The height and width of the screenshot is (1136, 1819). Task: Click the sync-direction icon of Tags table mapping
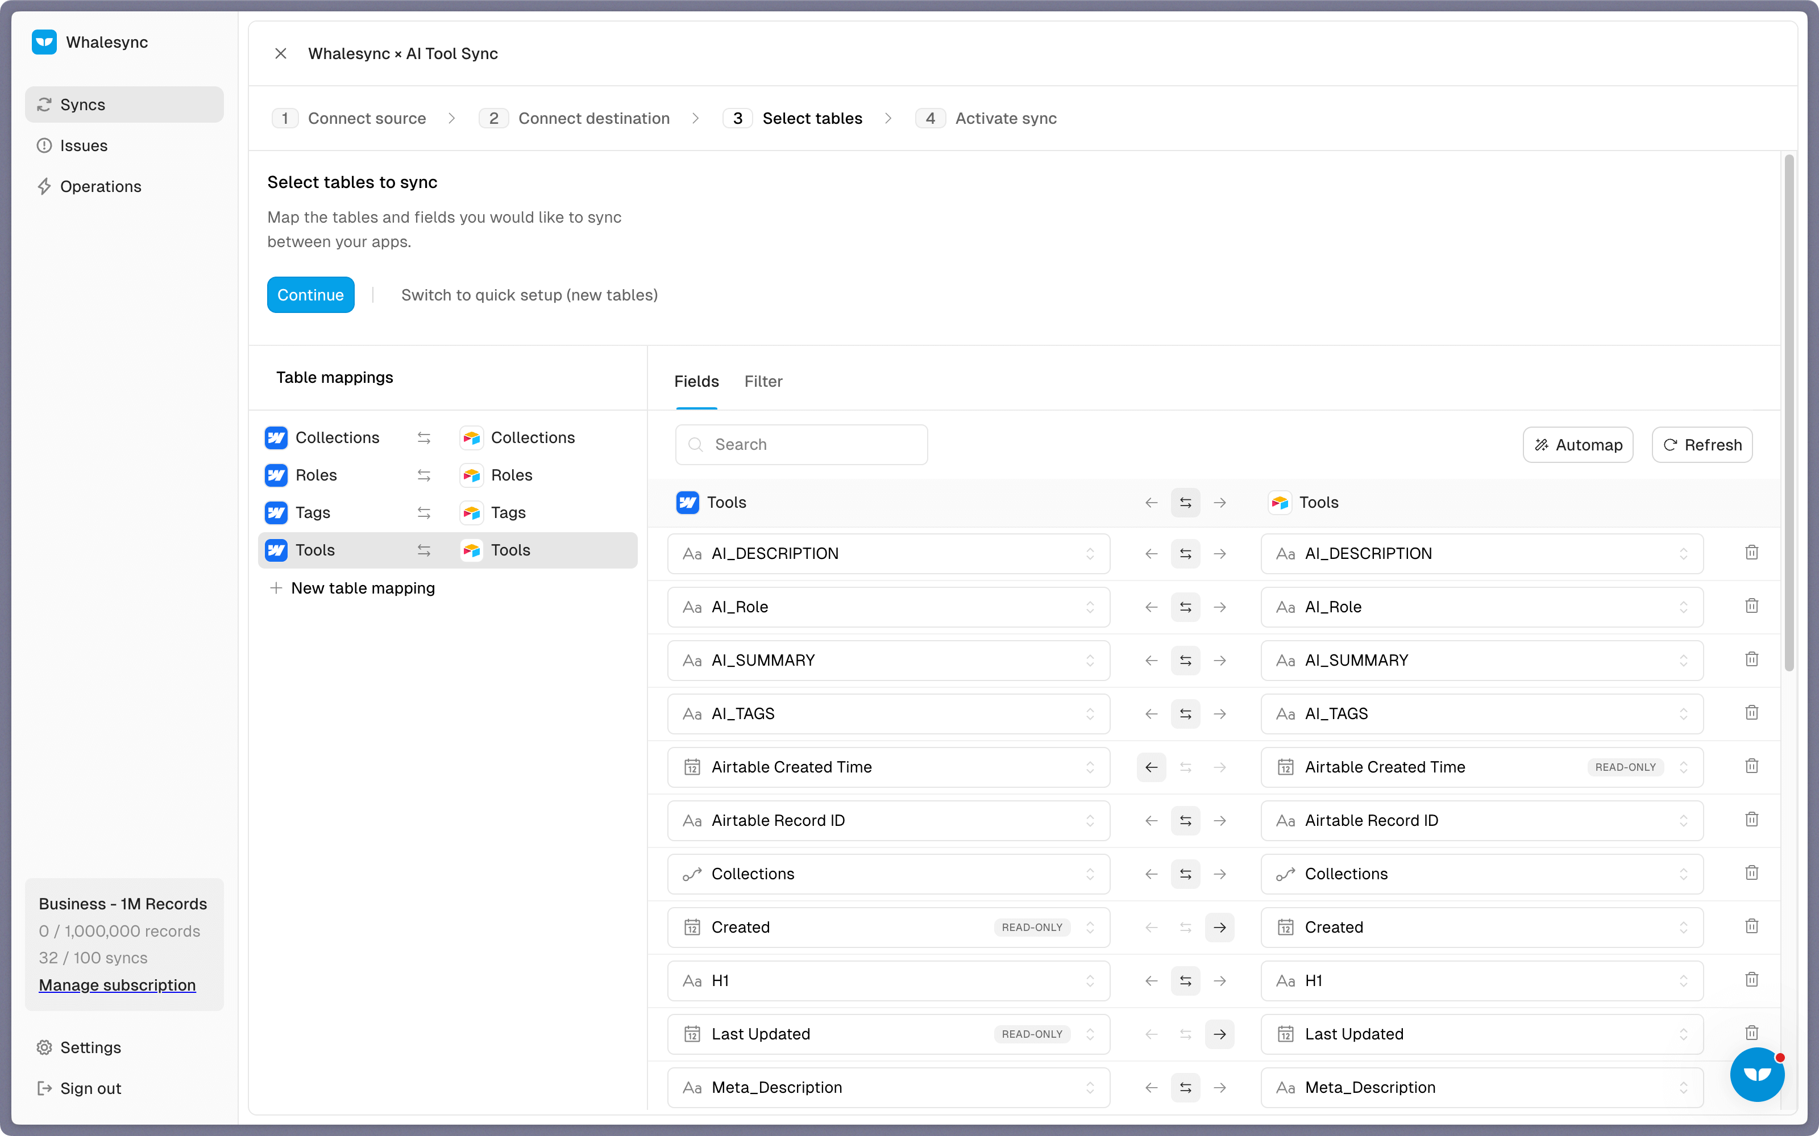[424, 513]
